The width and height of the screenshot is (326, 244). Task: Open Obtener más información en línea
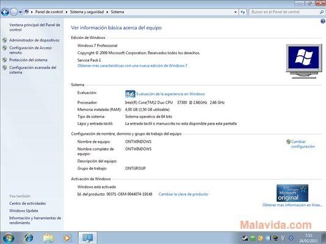tap(292, 205)
